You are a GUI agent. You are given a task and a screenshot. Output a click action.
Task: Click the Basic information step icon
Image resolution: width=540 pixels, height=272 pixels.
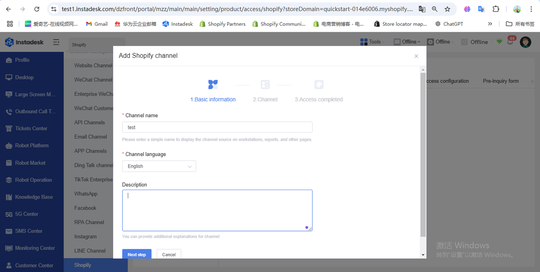pyautogui.click(x=213, y=84)
